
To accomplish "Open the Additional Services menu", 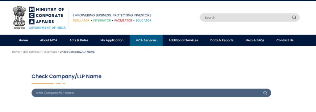I will point(183,40).
